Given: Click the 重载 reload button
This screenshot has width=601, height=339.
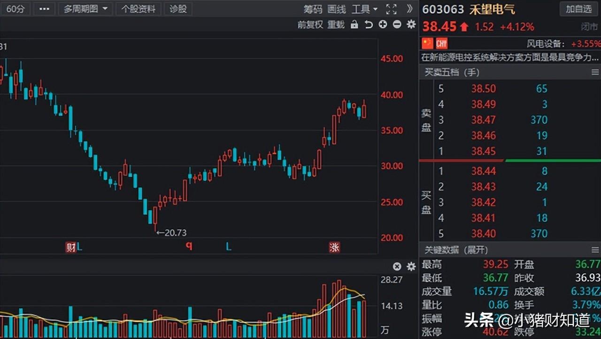Looking at the screenshot, I should click(336, 25).
